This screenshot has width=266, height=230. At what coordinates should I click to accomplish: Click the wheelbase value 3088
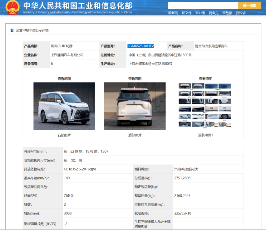(68, 213)
